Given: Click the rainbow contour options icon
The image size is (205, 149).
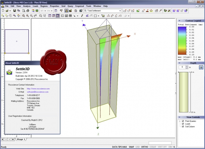Looking at the screenshot, I should pyautogui.click(x=33, y=11).
